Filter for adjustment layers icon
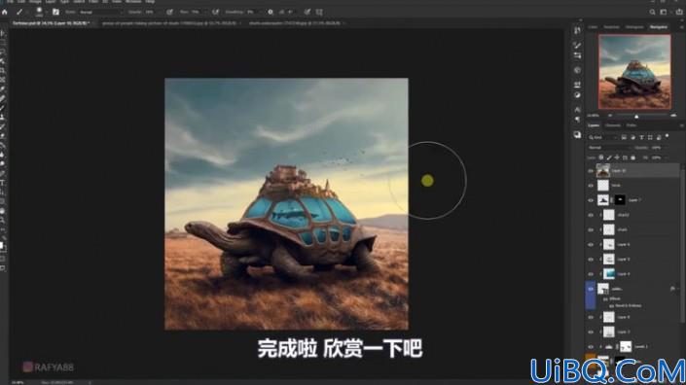The image size is (686, 385). click(633, 137)
